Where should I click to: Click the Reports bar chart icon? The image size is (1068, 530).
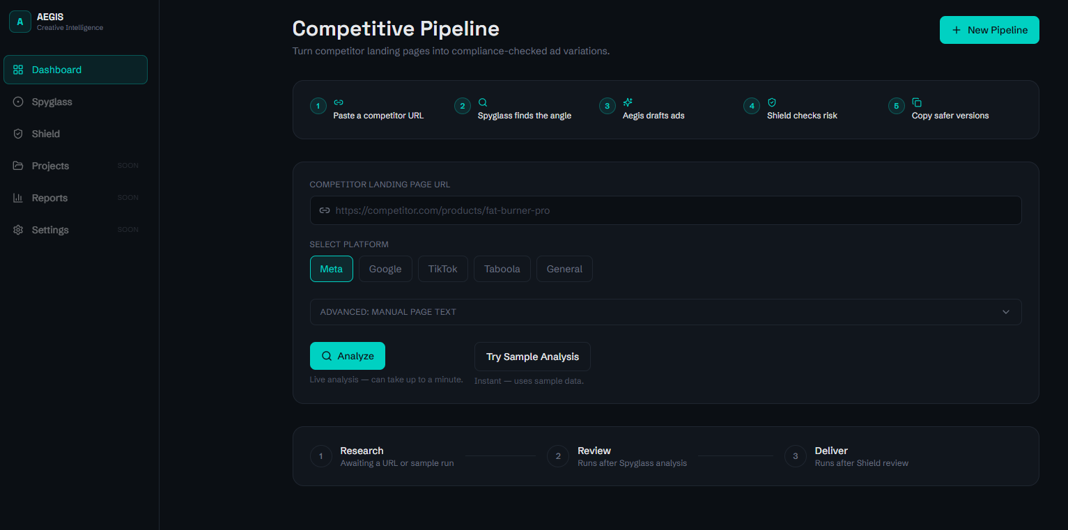click(x=18, y=198)
